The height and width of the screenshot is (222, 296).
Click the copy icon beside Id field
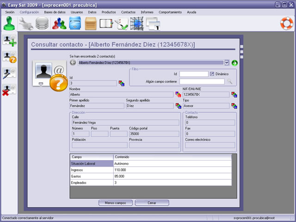click(121, 83)
